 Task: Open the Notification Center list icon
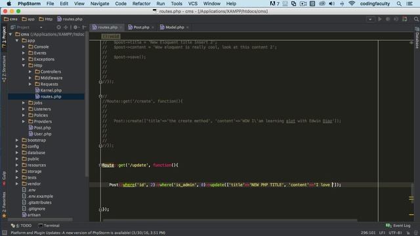409,3
